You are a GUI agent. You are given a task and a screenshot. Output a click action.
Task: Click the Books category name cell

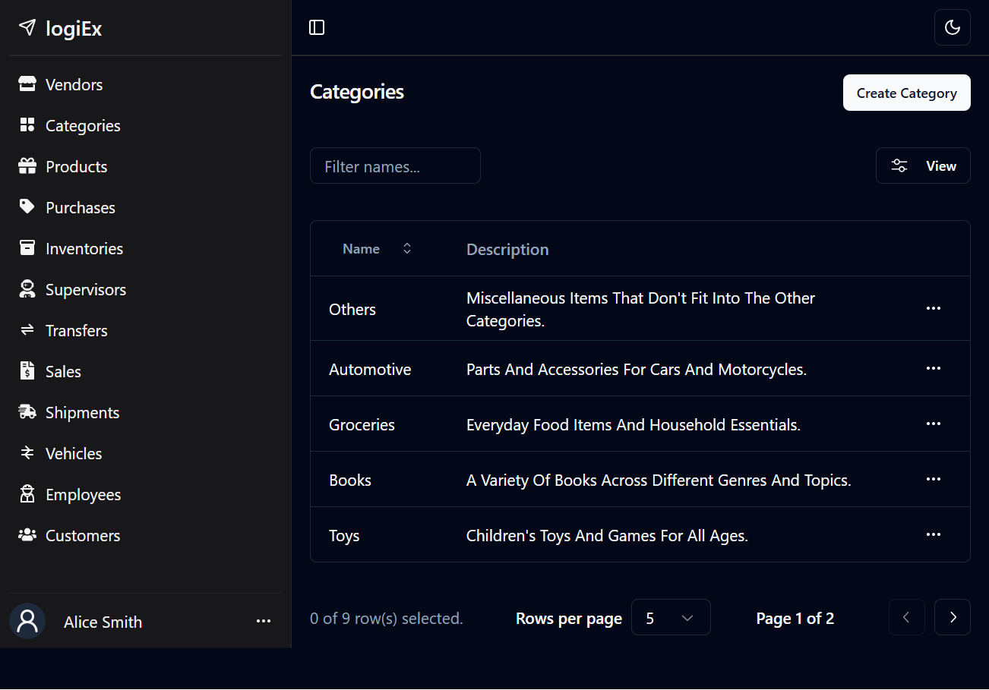tap(350, 480)
